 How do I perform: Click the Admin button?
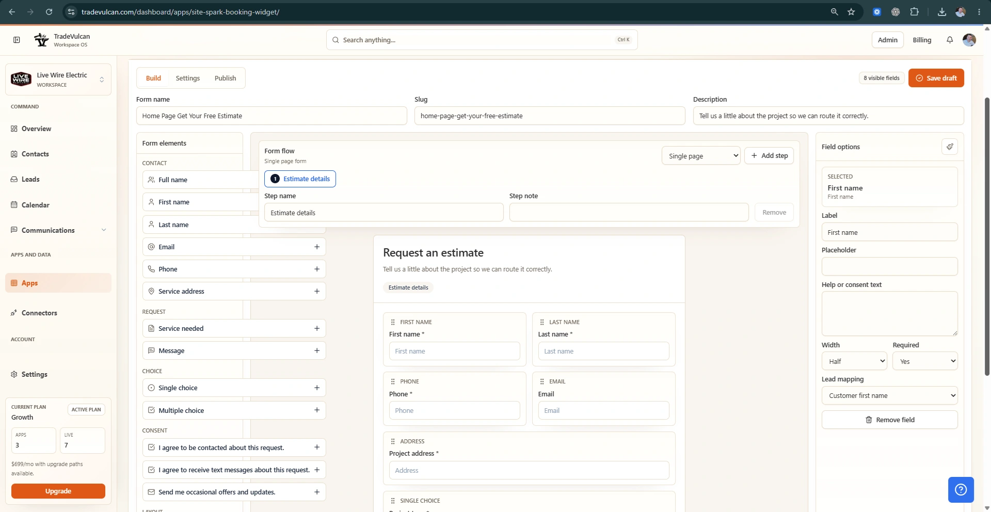tap(888, 40)
